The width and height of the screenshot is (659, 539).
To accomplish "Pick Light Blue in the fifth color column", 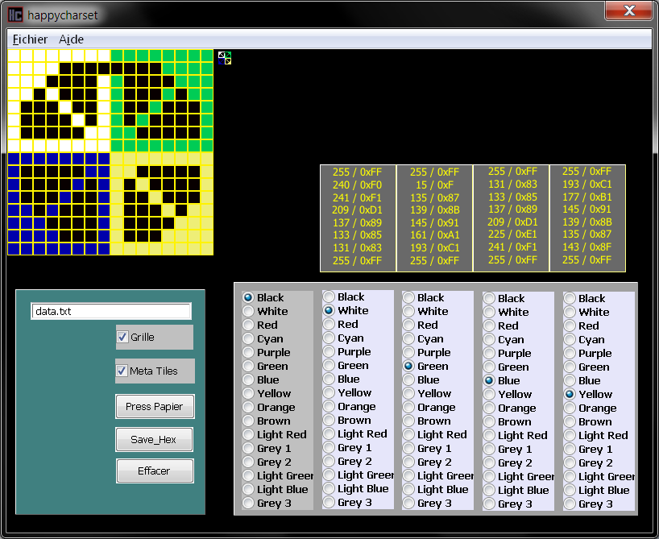I will click(570, 490).
